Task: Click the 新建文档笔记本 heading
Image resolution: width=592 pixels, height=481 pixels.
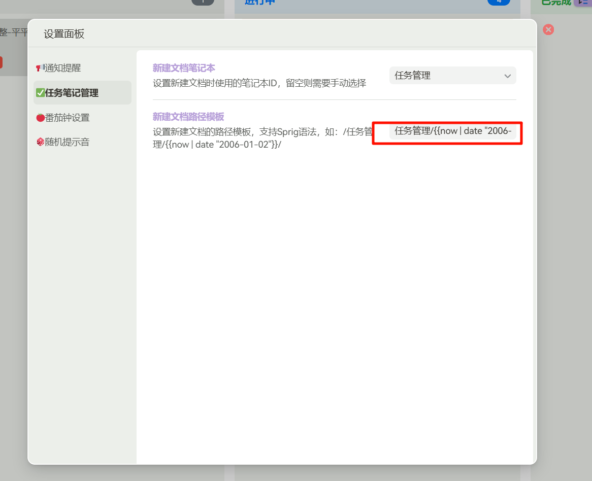Action: pyautogui.click(x=184, y=68)
